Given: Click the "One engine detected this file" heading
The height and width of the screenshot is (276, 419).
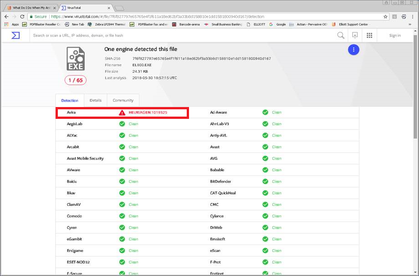Looking at the screenshot, I should pos(141,49).
